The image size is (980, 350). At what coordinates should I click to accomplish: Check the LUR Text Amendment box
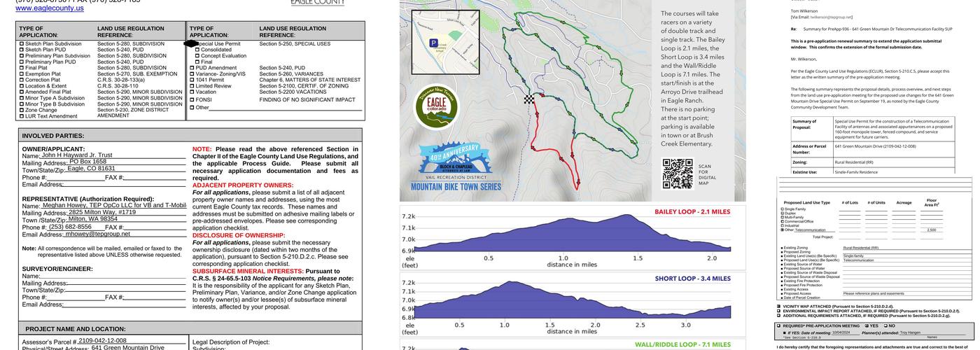(22, 116)
